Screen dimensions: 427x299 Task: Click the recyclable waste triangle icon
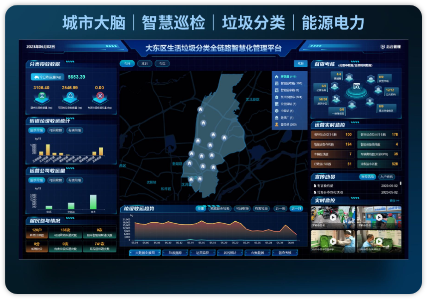pos(70,96)
